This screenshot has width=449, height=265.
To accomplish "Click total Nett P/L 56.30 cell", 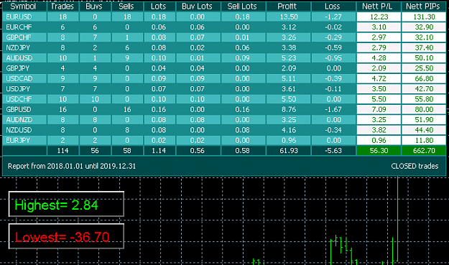I will tap(379, 151).
